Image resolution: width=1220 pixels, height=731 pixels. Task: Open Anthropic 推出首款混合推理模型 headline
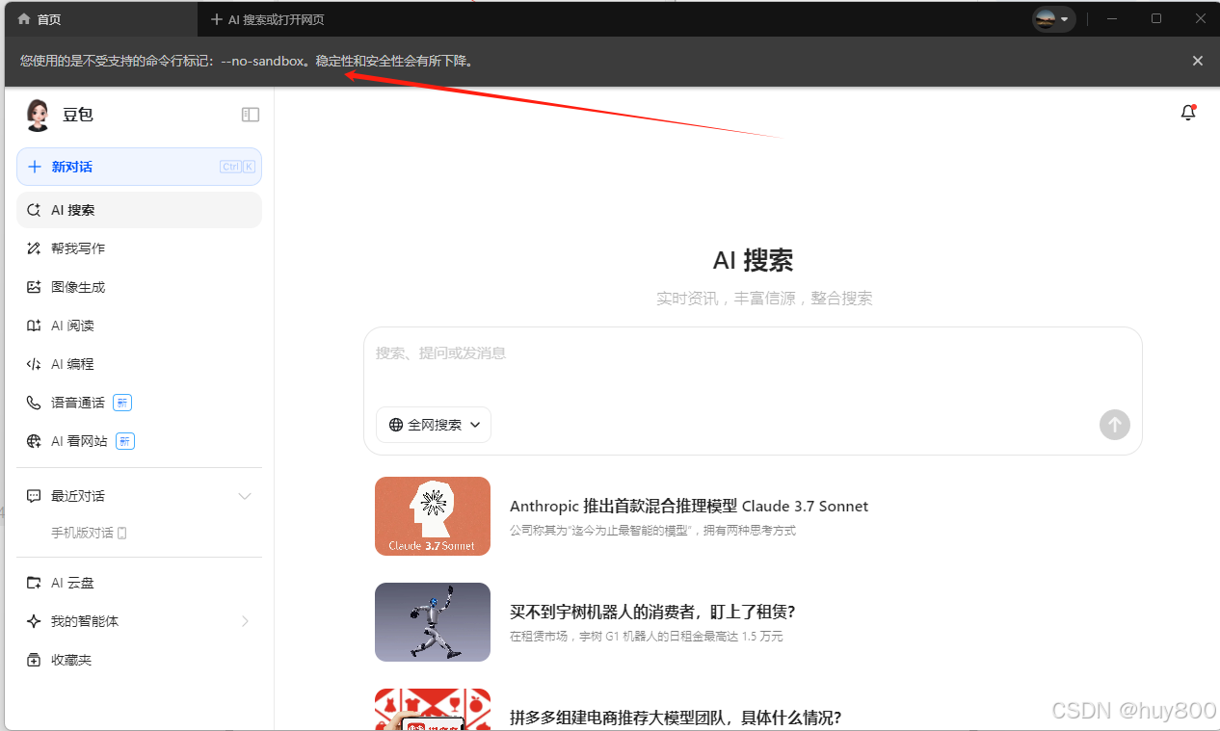689,506
